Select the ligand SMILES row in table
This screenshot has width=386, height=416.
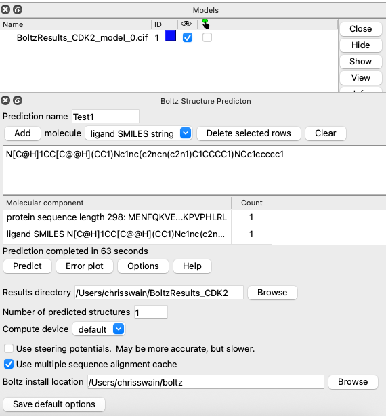pos(137,234)
